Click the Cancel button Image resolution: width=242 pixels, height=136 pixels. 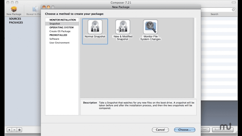click(x=160, y=130)
